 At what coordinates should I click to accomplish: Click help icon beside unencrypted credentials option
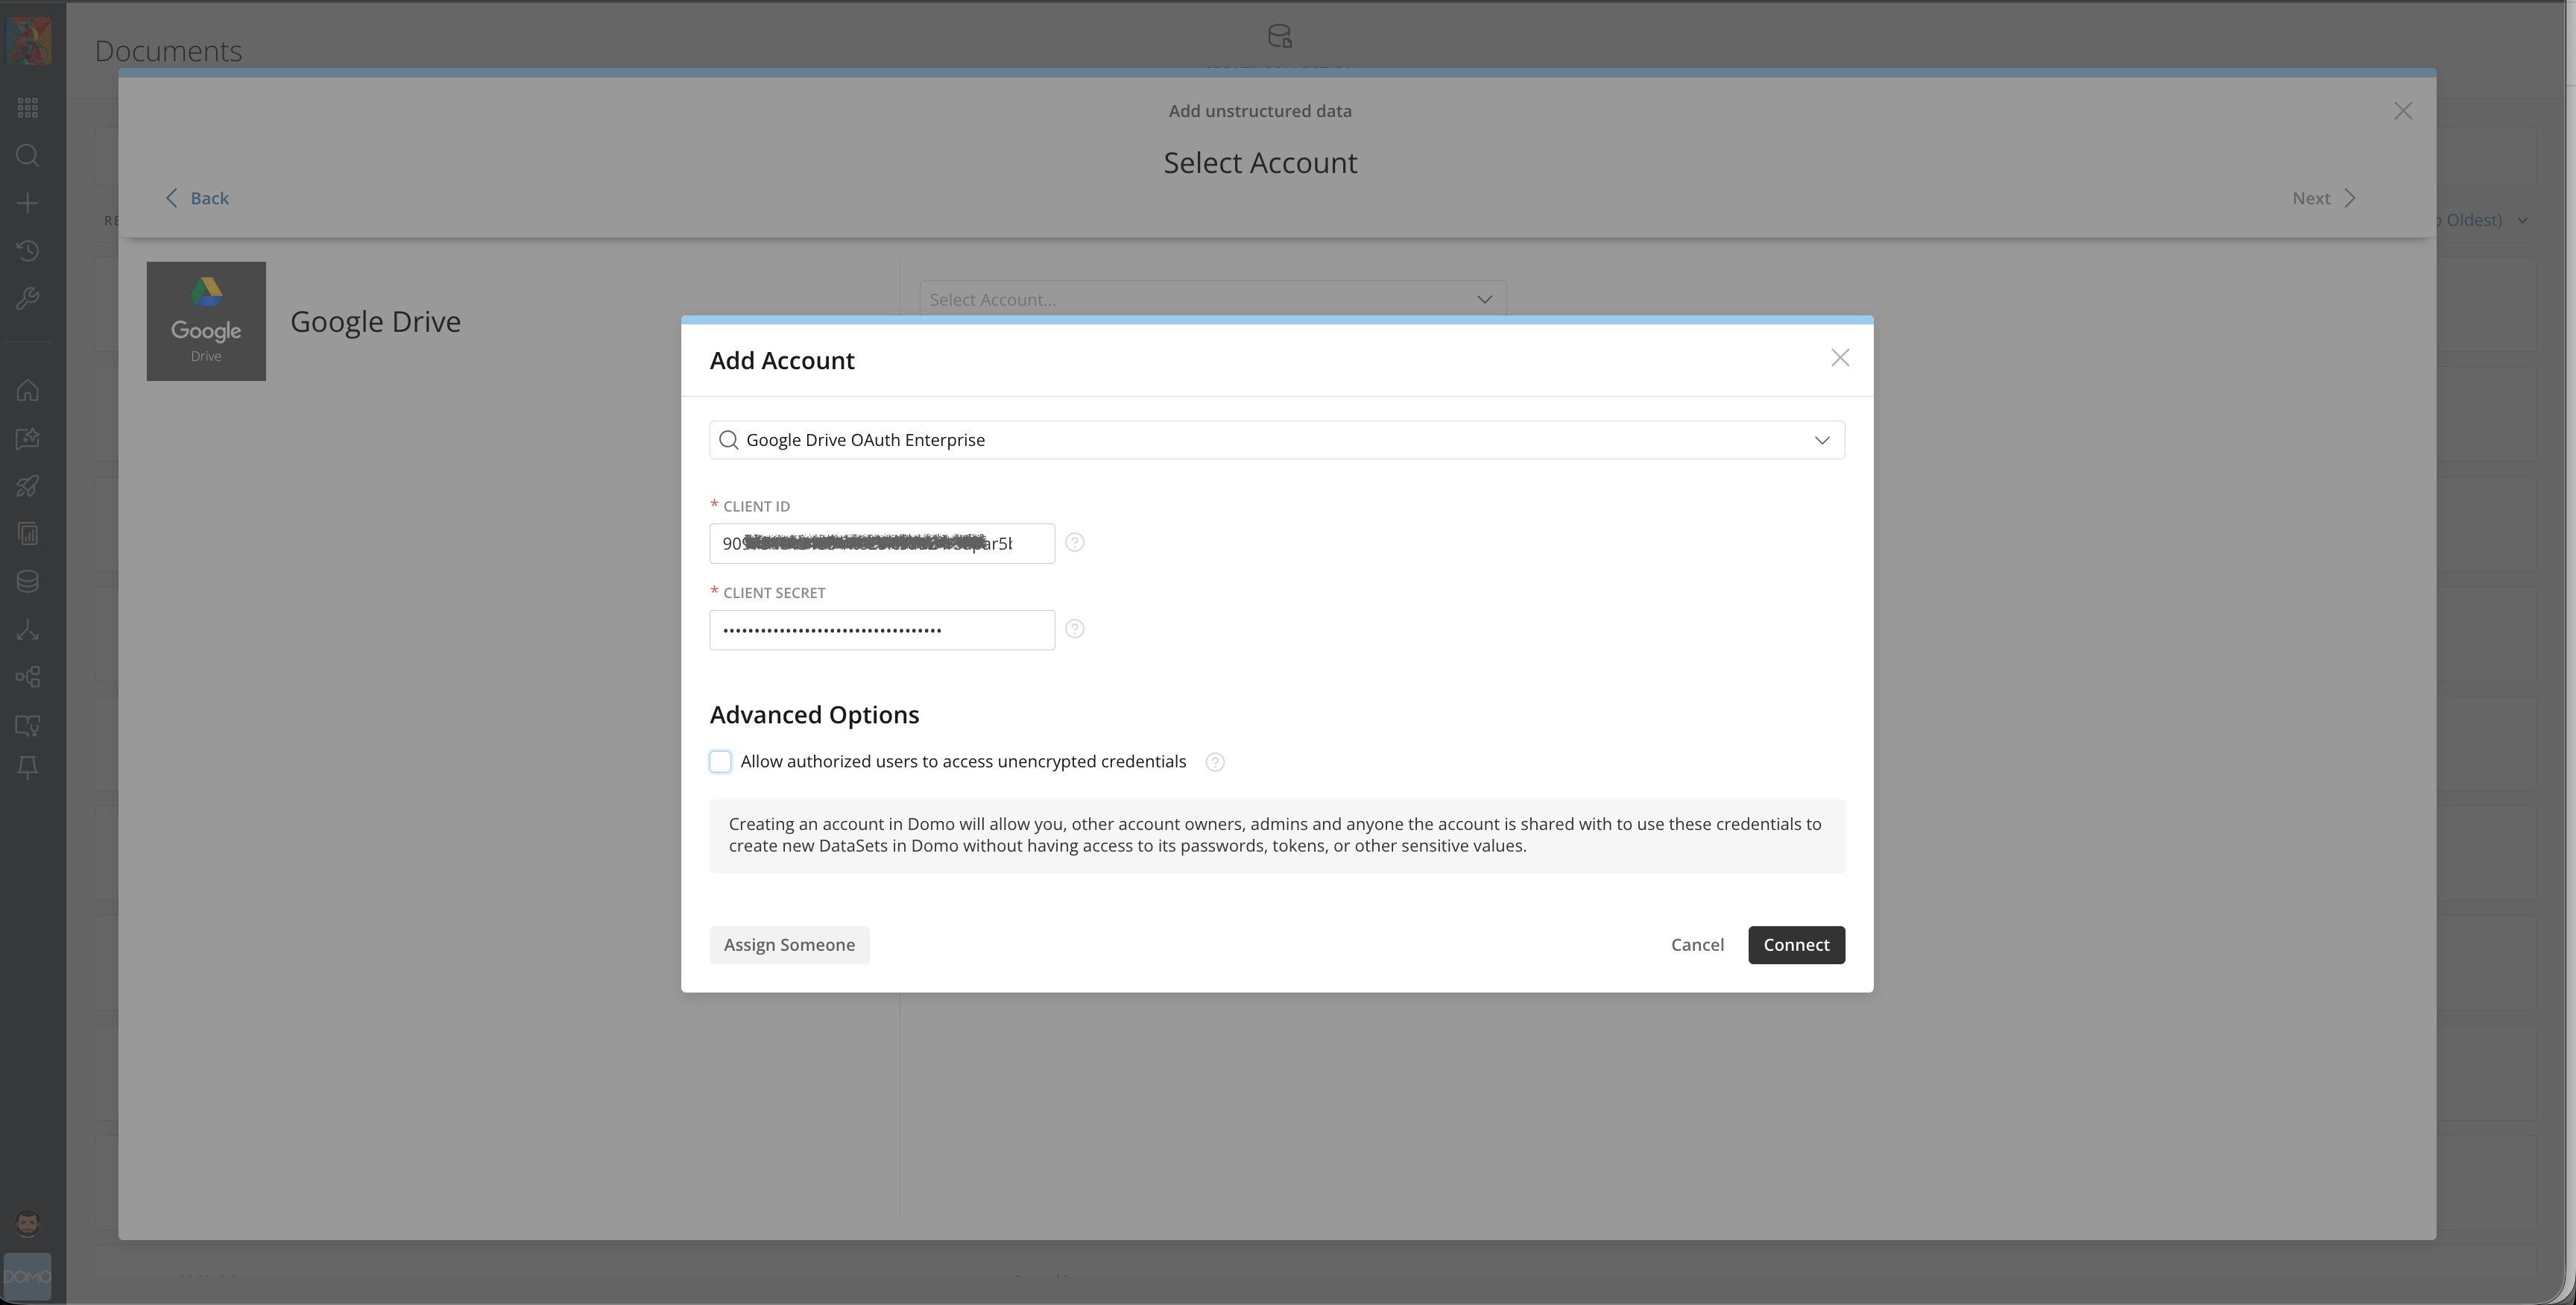1215,763
